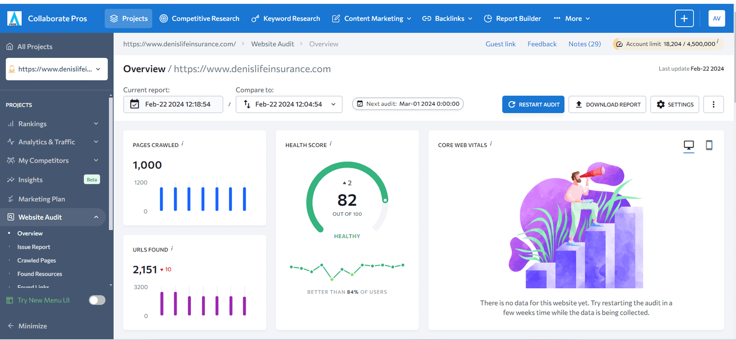The height and width of the screenshot is (340, 736).
Task: Toggle the Try New Menu UI switch
Action: 97,300
